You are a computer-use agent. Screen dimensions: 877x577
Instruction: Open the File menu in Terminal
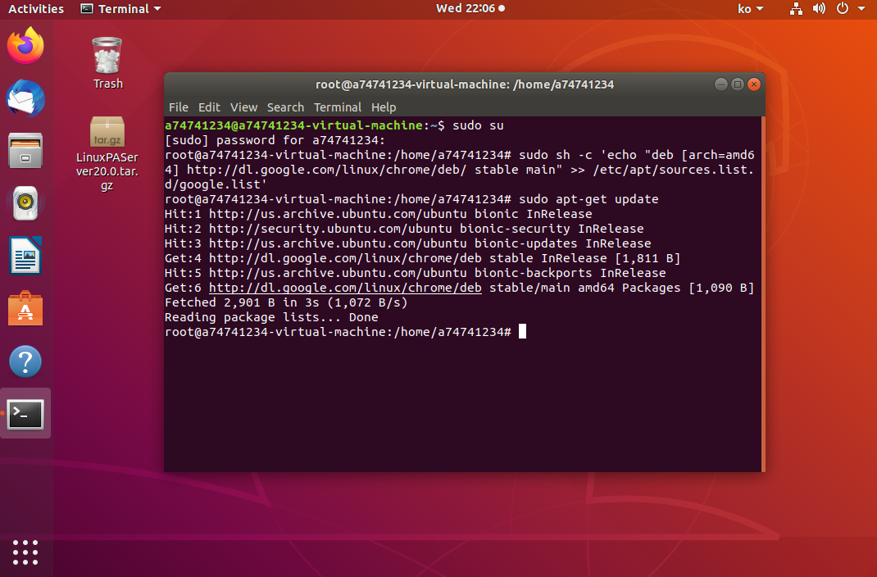point(179,107)
